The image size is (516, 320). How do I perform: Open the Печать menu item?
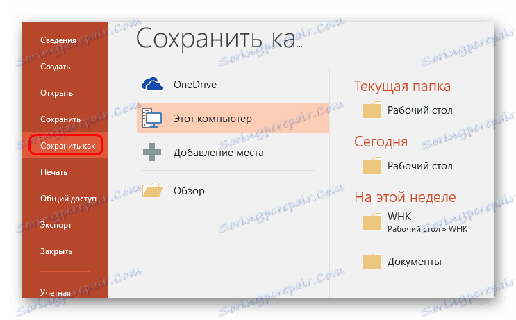(x=53, y=172)
